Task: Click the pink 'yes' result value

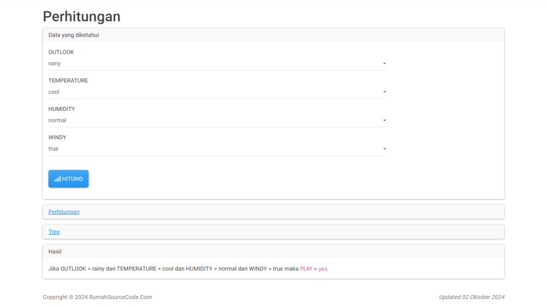Action: coord(323,269)
